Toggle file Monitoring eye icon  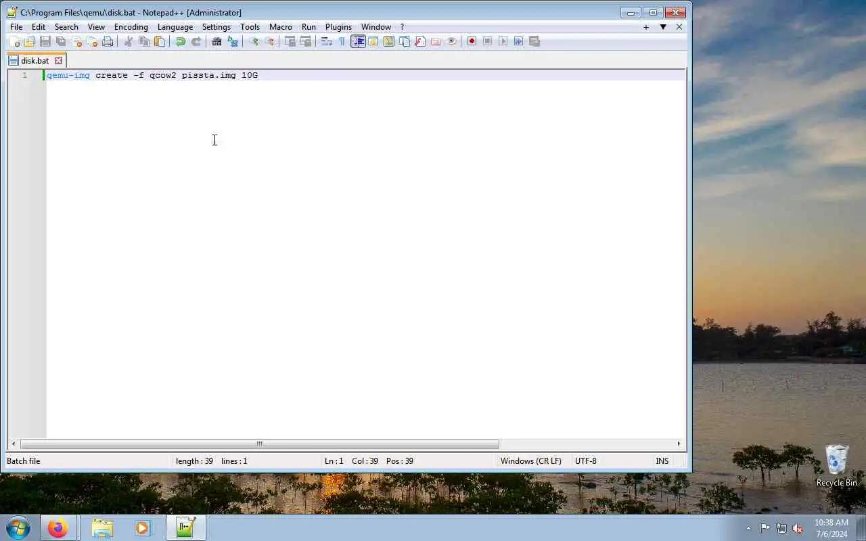click(x=451, y=41)
